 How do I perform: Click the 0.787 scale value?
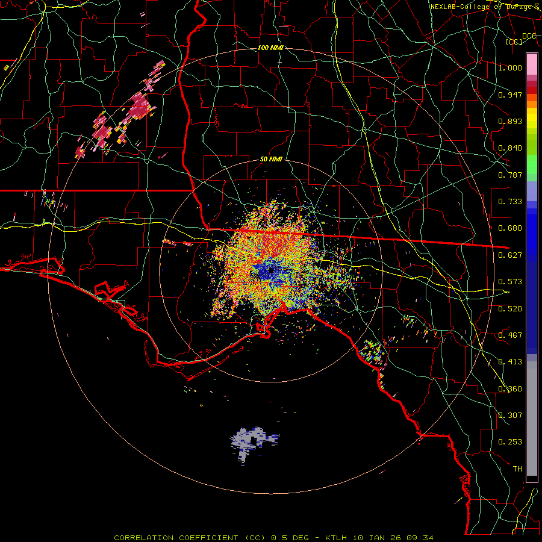click(x=510, y=175)
